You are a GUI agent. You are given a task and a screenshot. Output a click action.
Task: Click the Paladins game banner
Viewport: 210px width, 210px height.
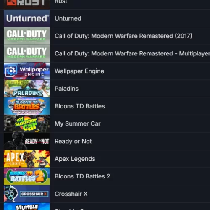click(27, 89)
